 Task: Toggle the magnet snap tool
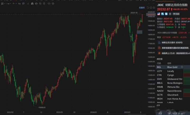[32, 4]
